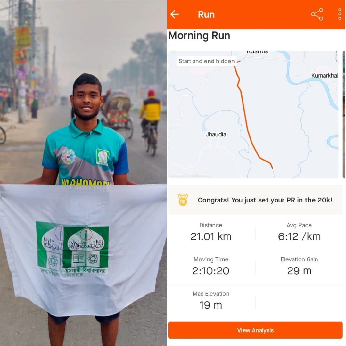The image size is (346, 346).
Task: Click the next media sliver beside map
Action: 344,114
